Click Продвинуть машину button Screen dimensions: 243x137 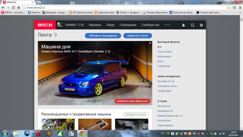(x=136, y=114)
